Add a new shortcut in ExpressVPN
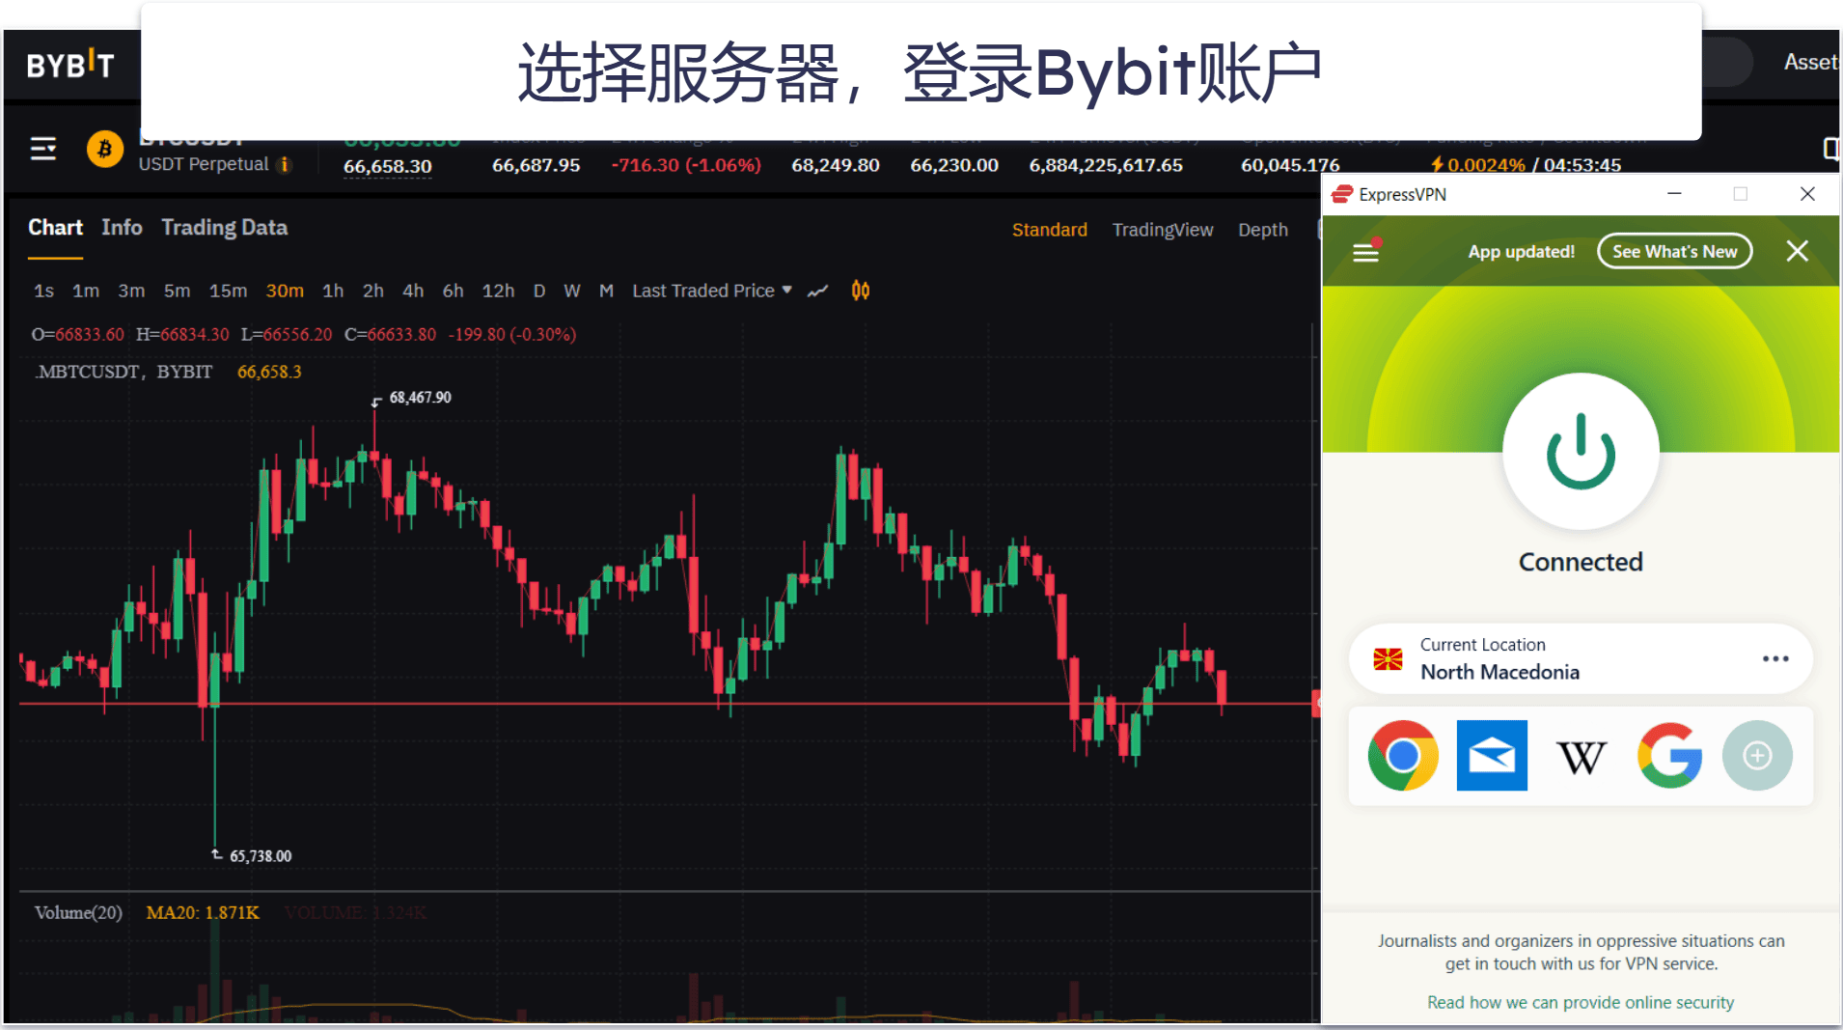 [x=1757, y=755]
